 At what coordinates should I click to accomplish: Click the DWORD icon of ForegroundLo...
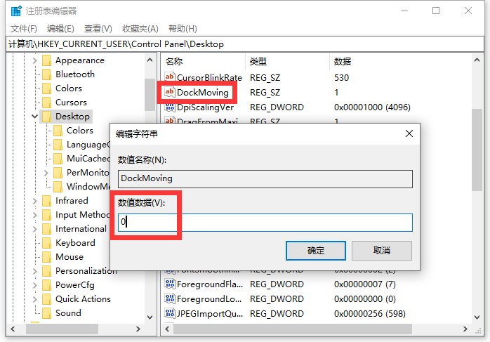(170, 298)
